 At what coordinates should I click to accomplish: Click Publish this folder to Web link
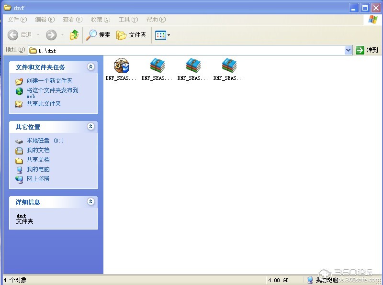52,93
